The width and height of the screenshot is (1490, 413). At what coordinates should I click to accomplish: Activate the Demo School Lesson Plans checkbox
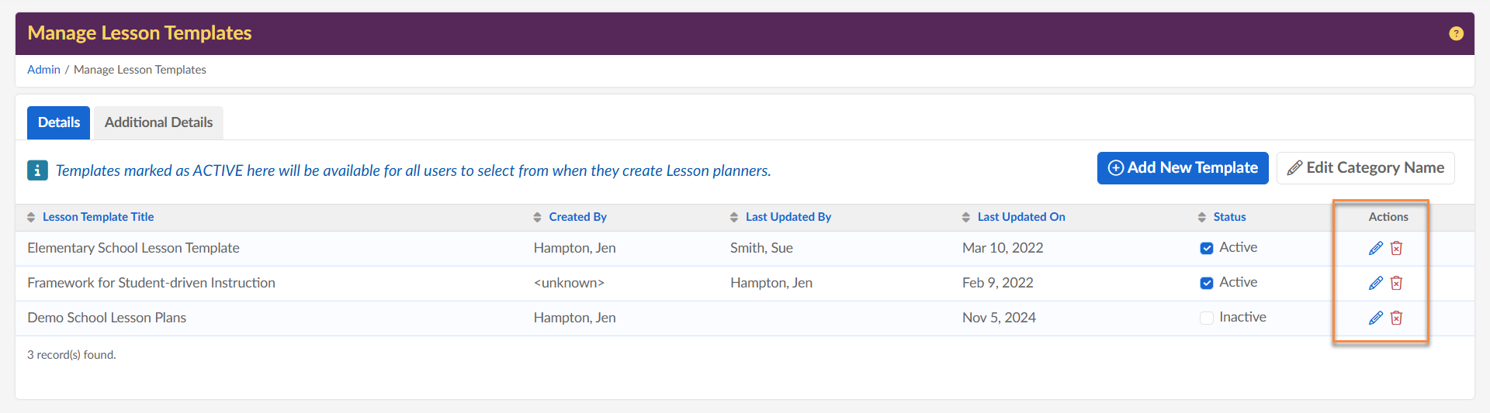click(x=1207, y=318)
